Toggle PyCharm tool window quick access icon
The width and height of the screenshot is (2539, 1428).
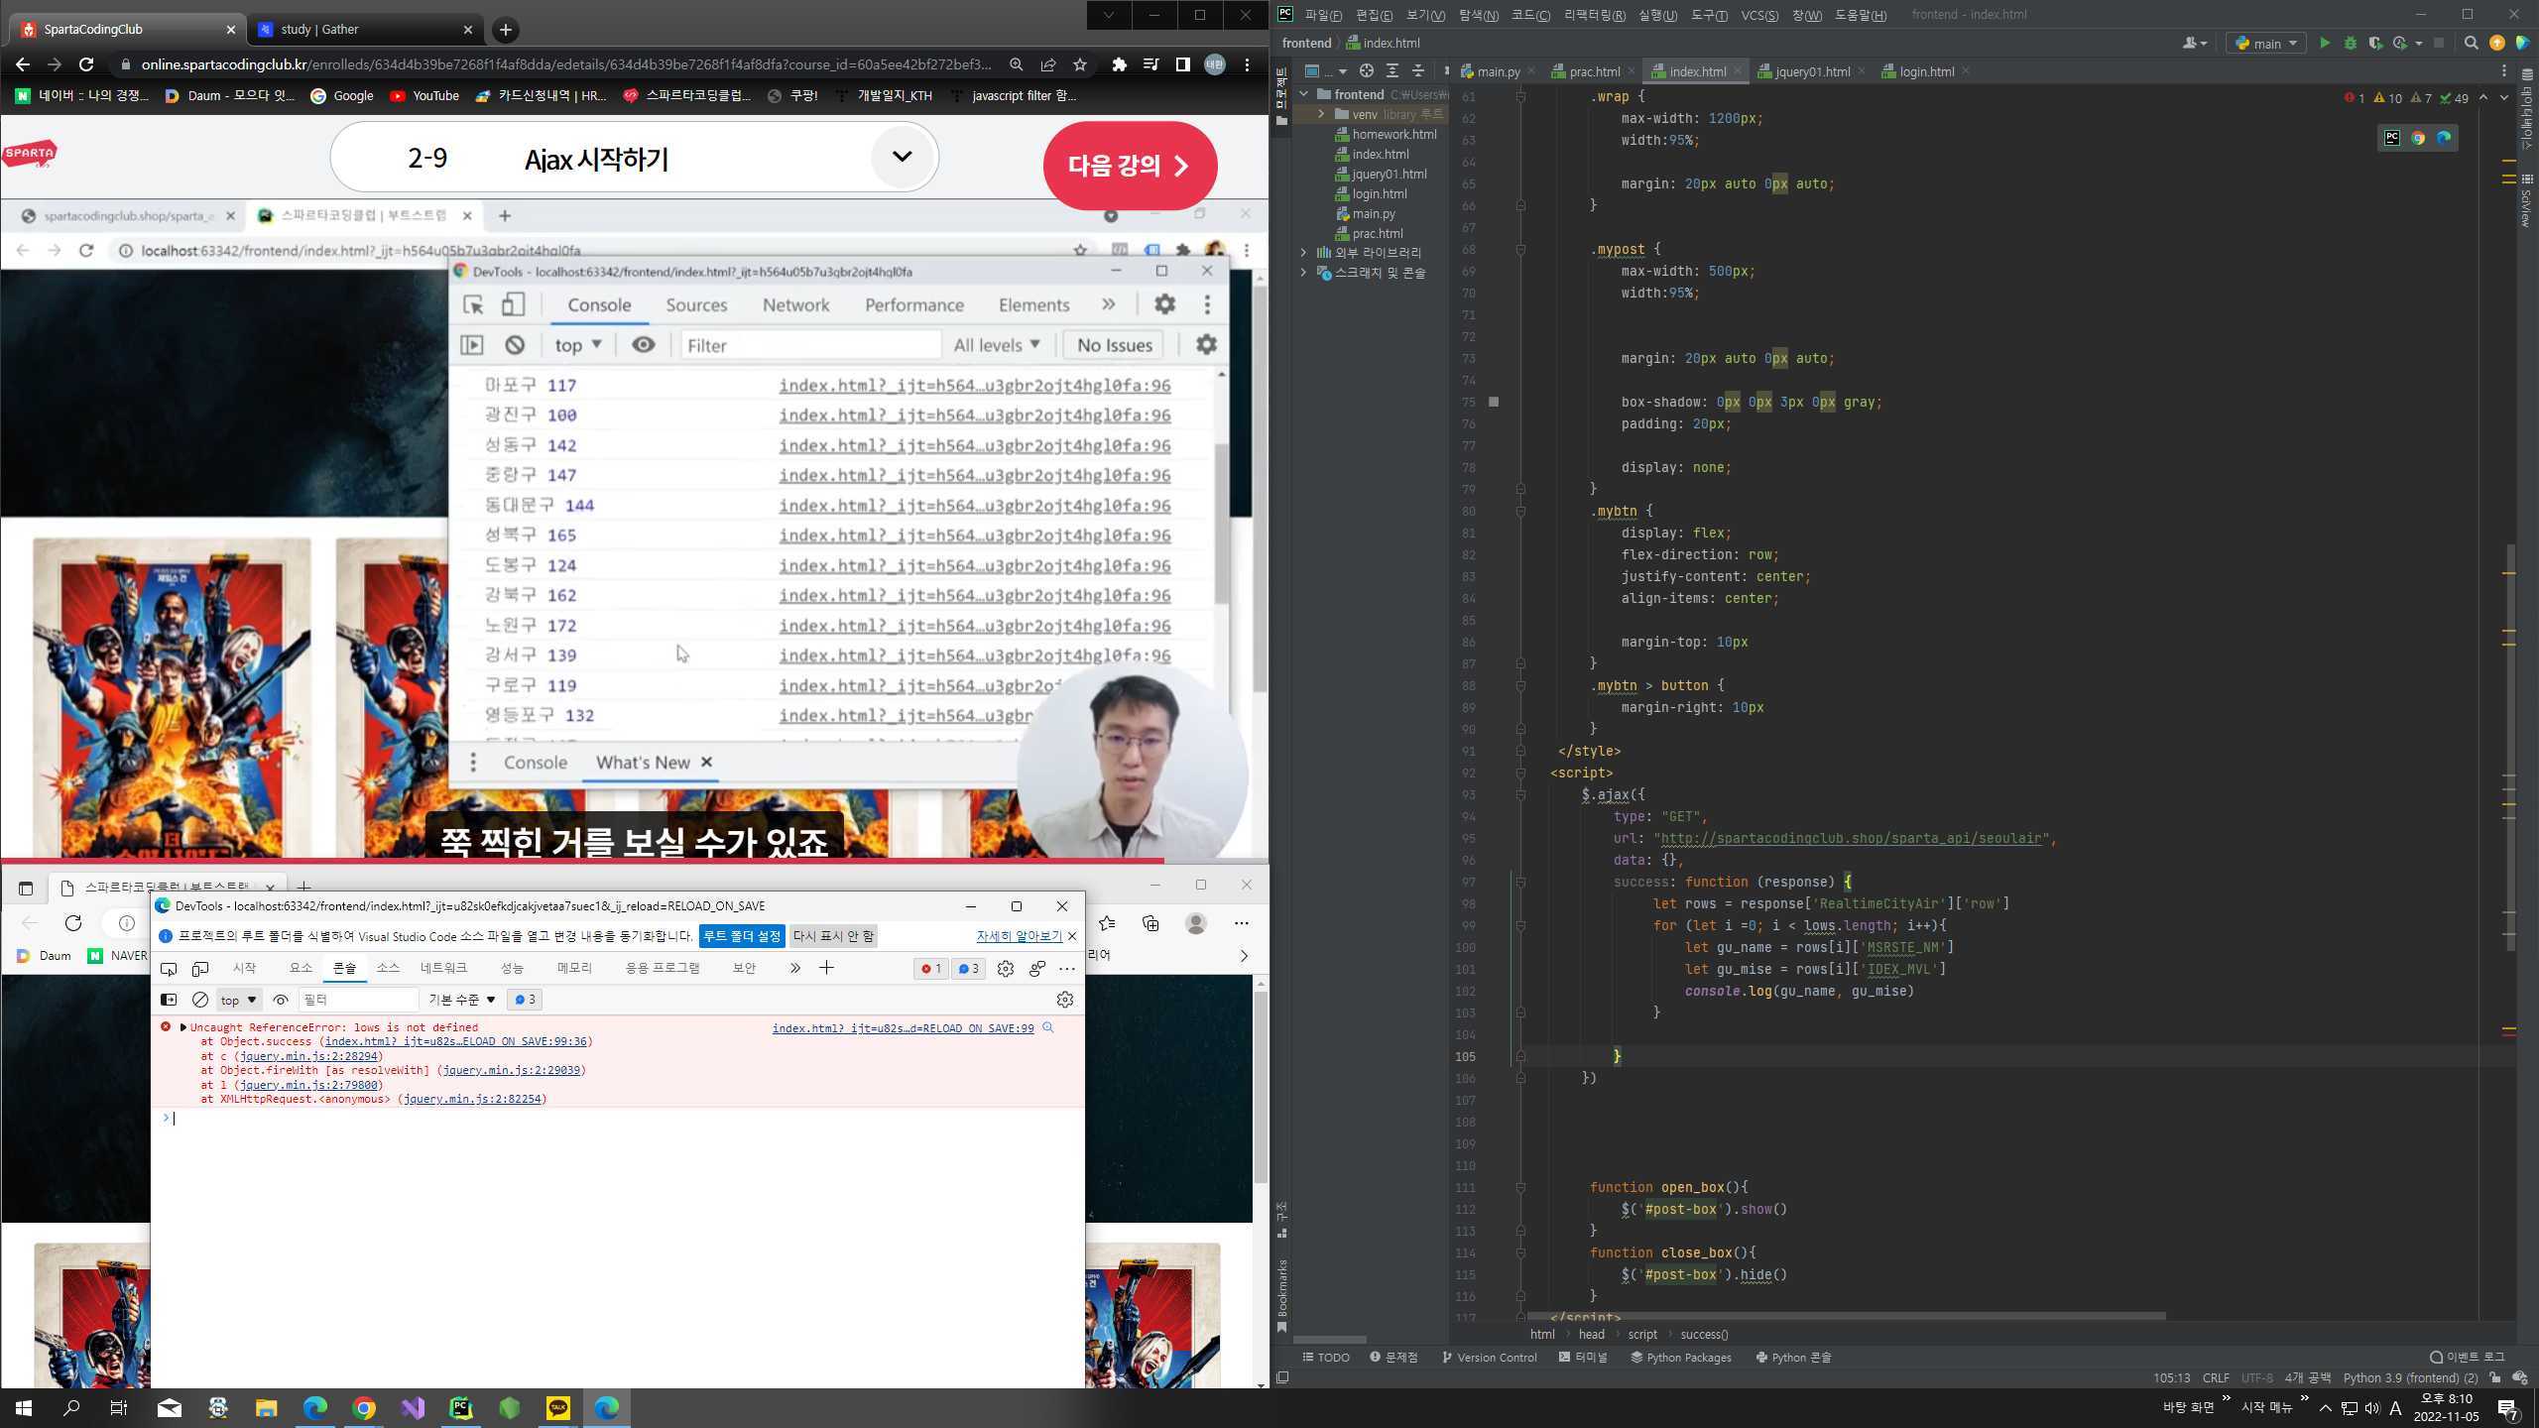point(1282,1377)
